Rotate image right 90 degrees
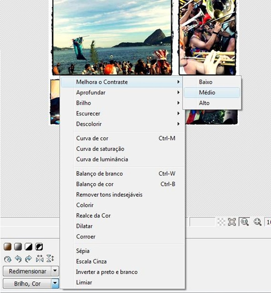Image resolution: width=271 pixels, height=293 pixels. 29,259
